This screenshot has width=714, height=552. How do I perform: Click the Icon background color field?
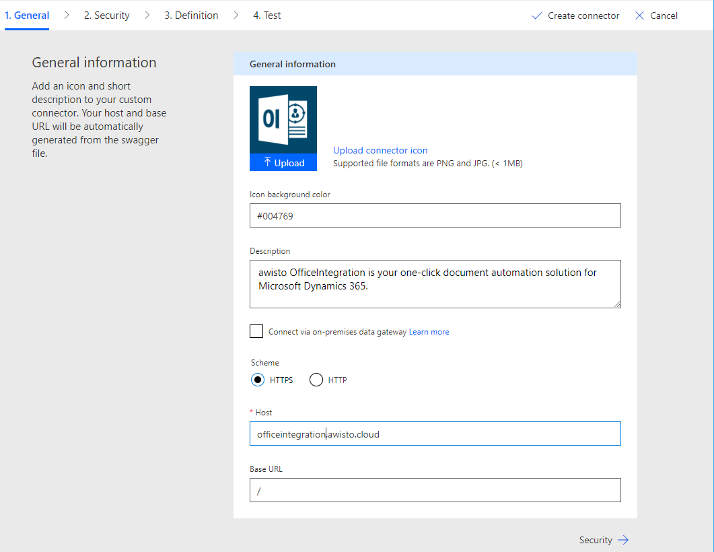[435, 215]
